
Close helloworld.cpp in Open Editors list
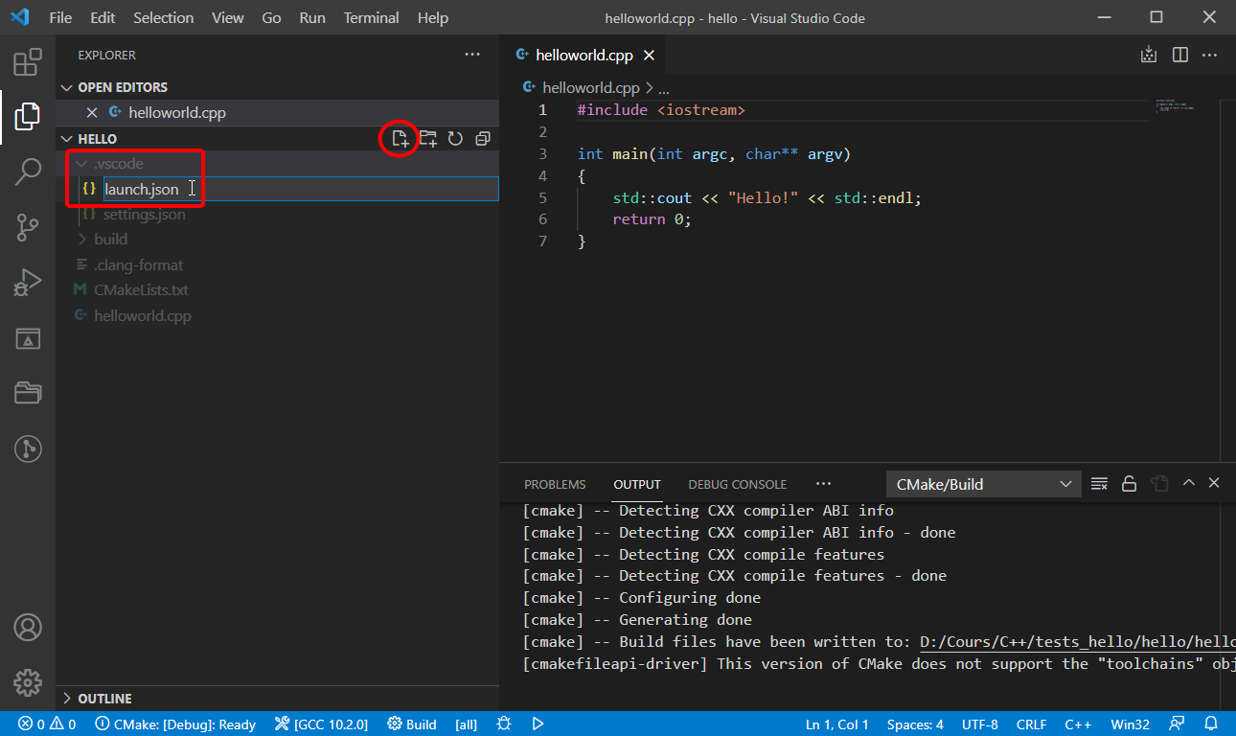pyautogui.click(x=92, y=112)
